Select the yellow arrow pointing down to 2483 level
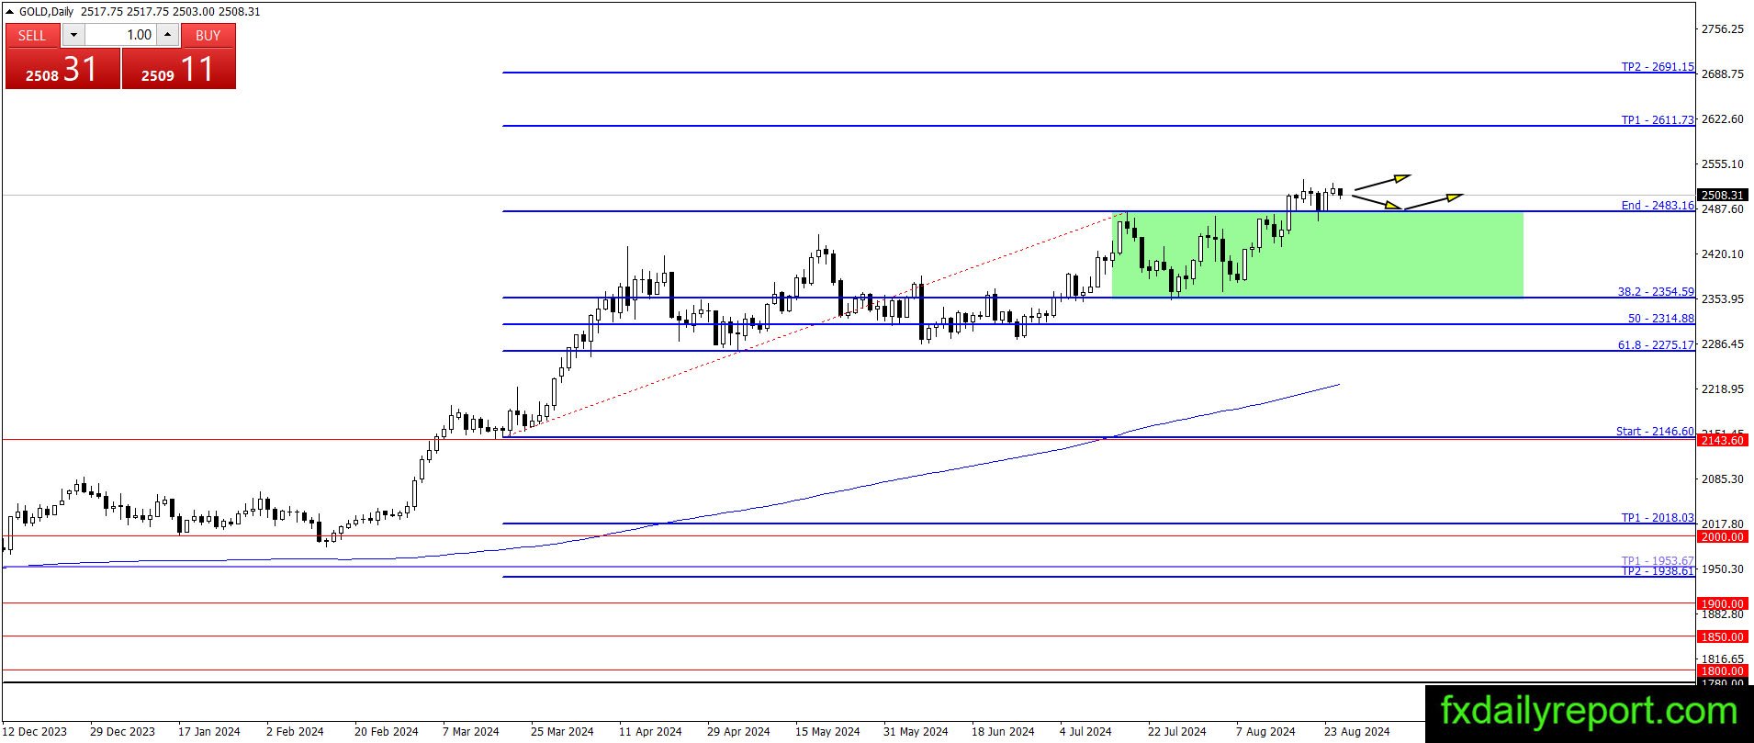This screenshot has height=743, width=1754. tap(1377, 202)
